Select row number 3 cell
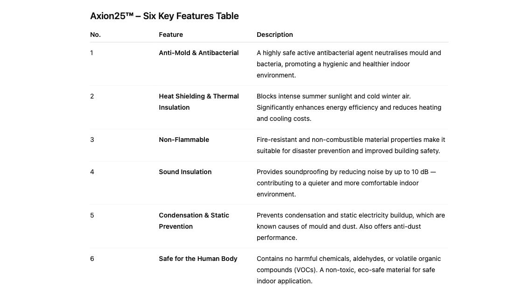Image resolution: width=519 pixels, height=295 pixels. point(92,140)
